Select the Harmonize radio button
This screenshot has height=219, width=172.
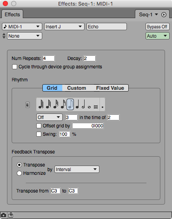point(19,173)
